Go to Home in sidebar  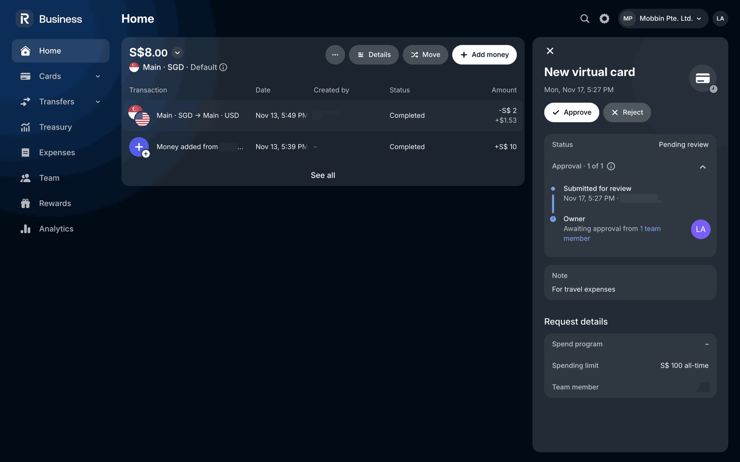[x=61, y=51]
